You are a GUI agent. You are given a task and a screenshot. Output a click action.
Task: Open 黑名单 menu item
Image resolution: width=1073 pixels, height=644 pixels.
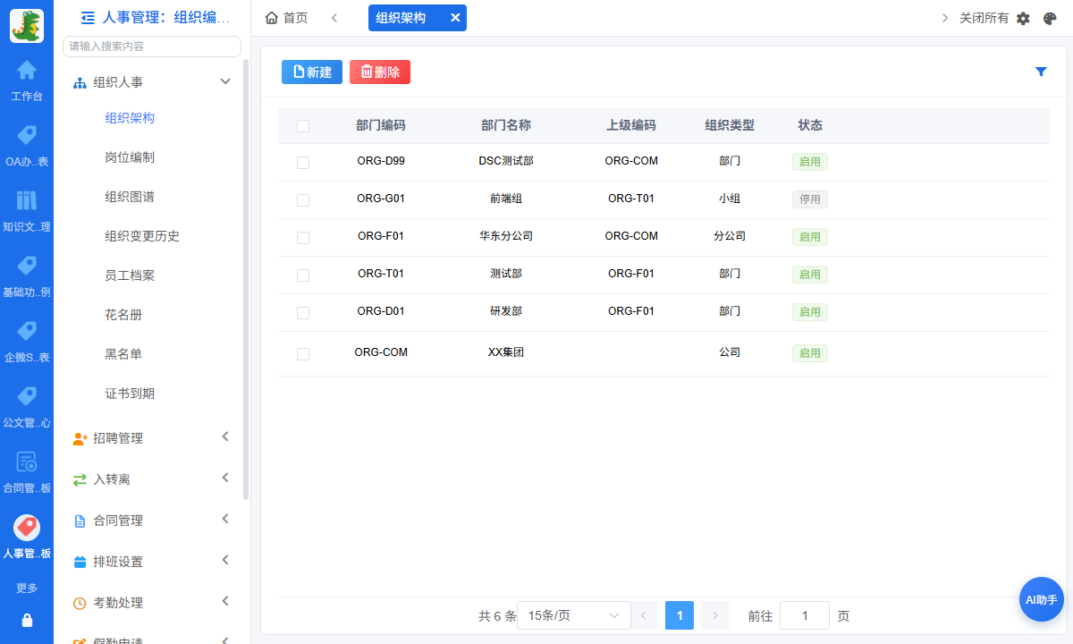coord(123,354)
